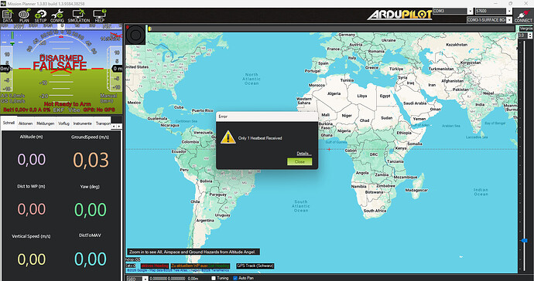Switch to the Aktionen tab

coord(26,124)
